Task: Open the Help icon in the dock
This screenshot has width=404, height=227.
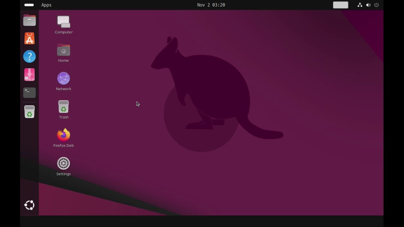Action: pos(29,56)
